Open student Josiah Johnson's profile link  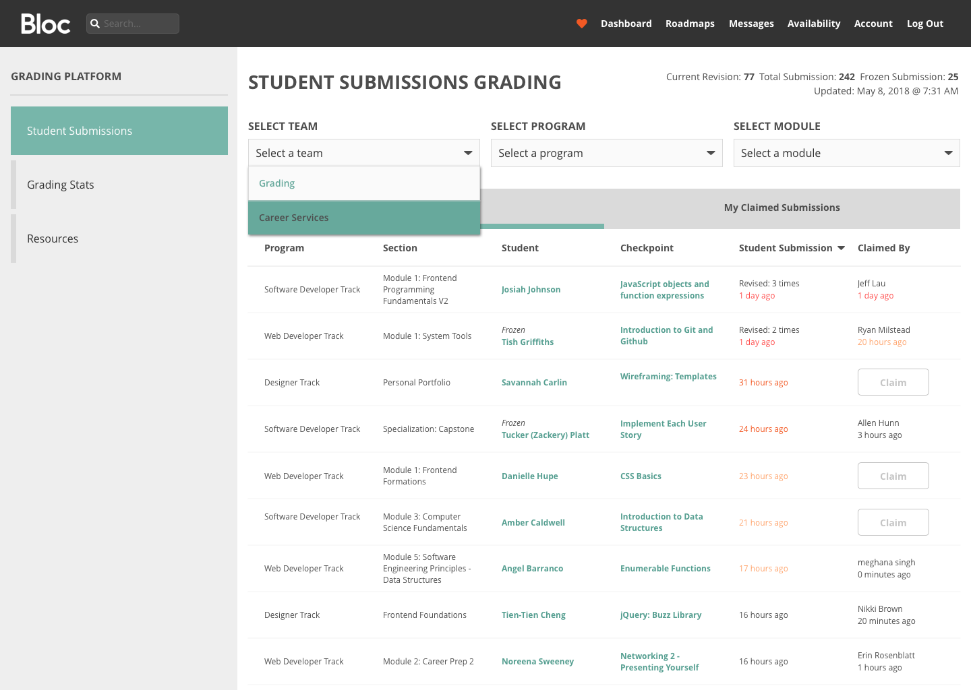[x=531, y=290]
